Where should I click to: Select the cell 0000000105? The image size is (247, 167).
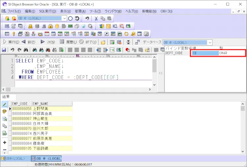pos(22,148)
